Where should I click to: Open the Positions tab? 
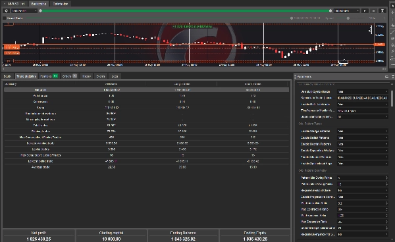click(49, 76)
